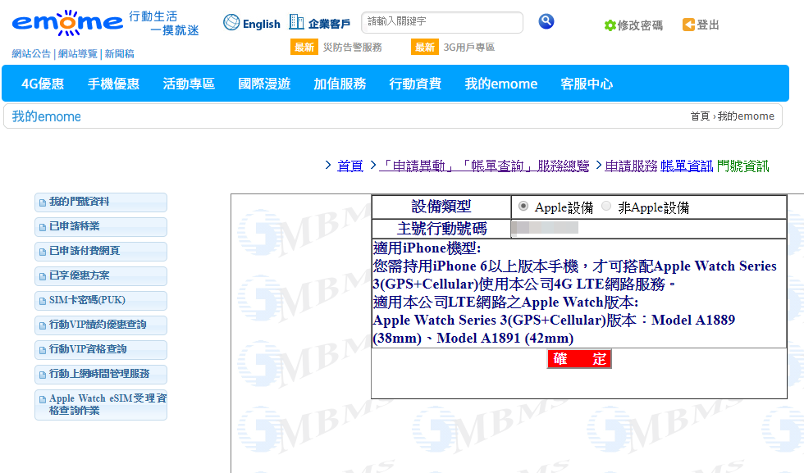Click the building icon for 企業客戶
Screen dimensions: 804x473
(296, 22)
